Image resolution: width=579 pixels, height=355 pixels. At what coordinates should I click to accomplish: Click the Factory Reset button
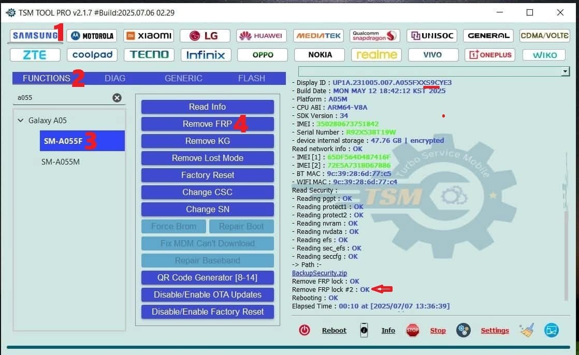[208, 175]
